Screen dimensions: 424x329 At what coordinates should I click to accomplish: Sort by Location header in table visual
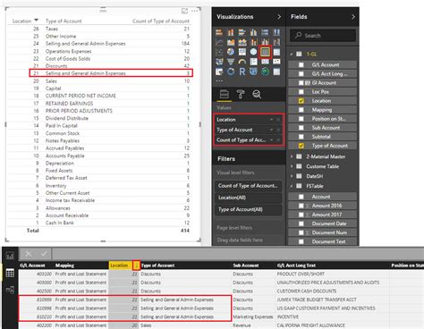(21, 21)
